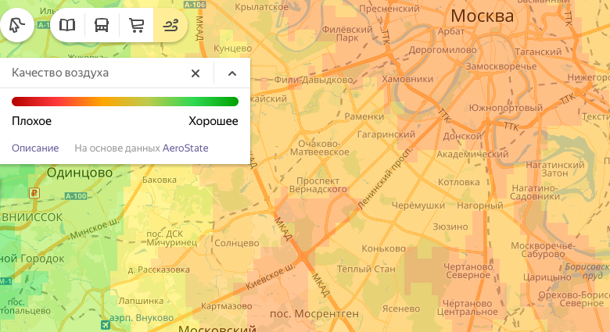Click the Котловка district label
This screenshot has width=610, height=332.
[458, 182]
